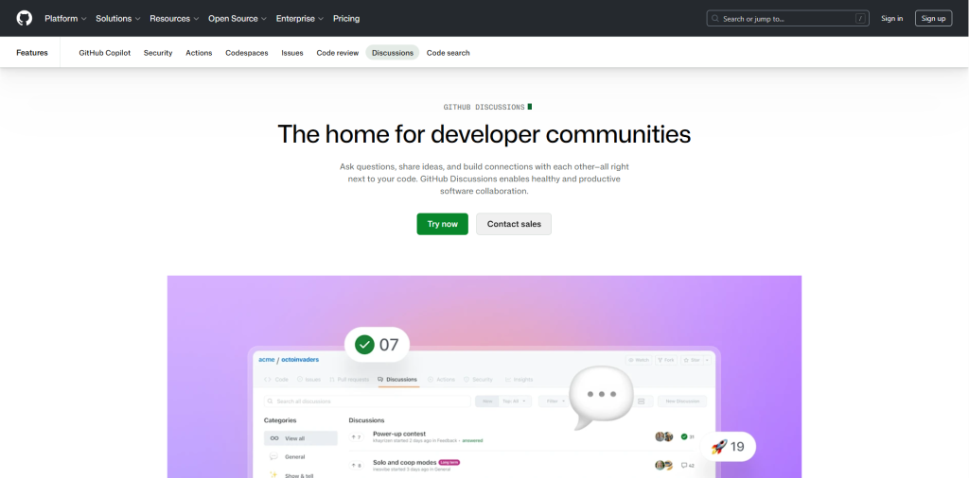The height and width of the screenshot is (478, 969).
Task: Click The home for developer communities heading
Action: pos(484,134)
